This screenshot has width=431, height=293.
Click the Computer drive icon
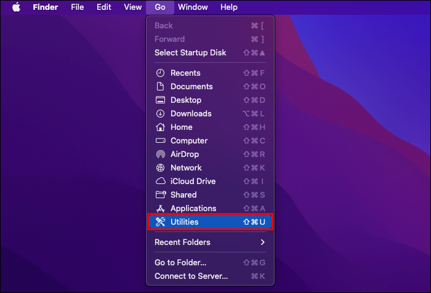click(x=160, y=141)
